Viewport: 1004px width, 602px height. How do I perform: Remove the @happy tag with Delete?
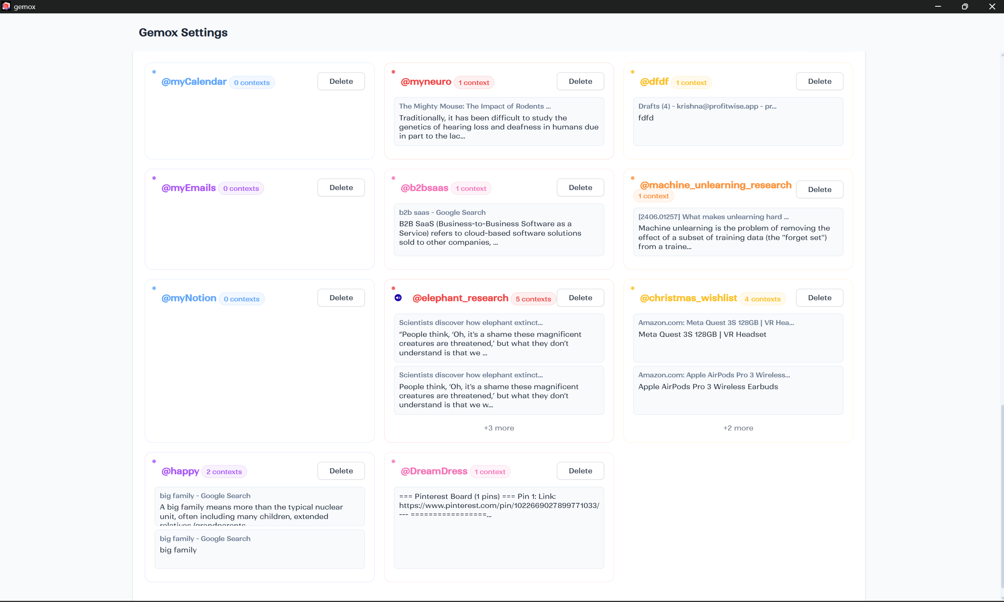[x=341, y=471]
